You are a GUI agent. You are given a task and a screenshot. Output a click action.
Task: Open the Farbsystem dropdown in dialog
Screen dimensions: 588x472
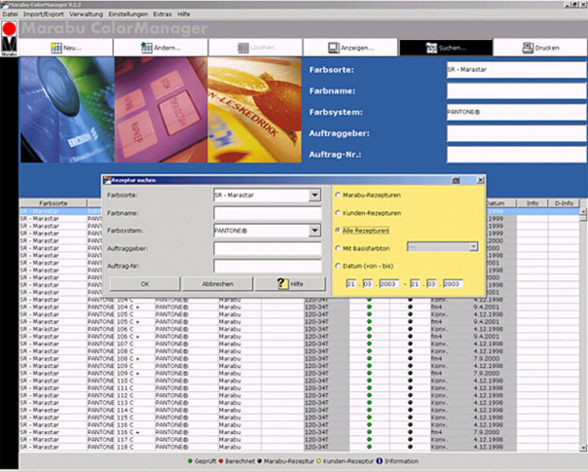[314, 230]
